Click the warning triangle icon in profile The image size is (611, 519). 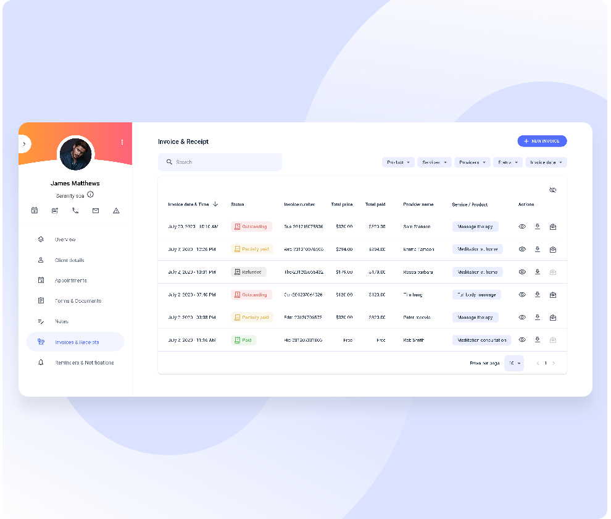click(116, 211)
